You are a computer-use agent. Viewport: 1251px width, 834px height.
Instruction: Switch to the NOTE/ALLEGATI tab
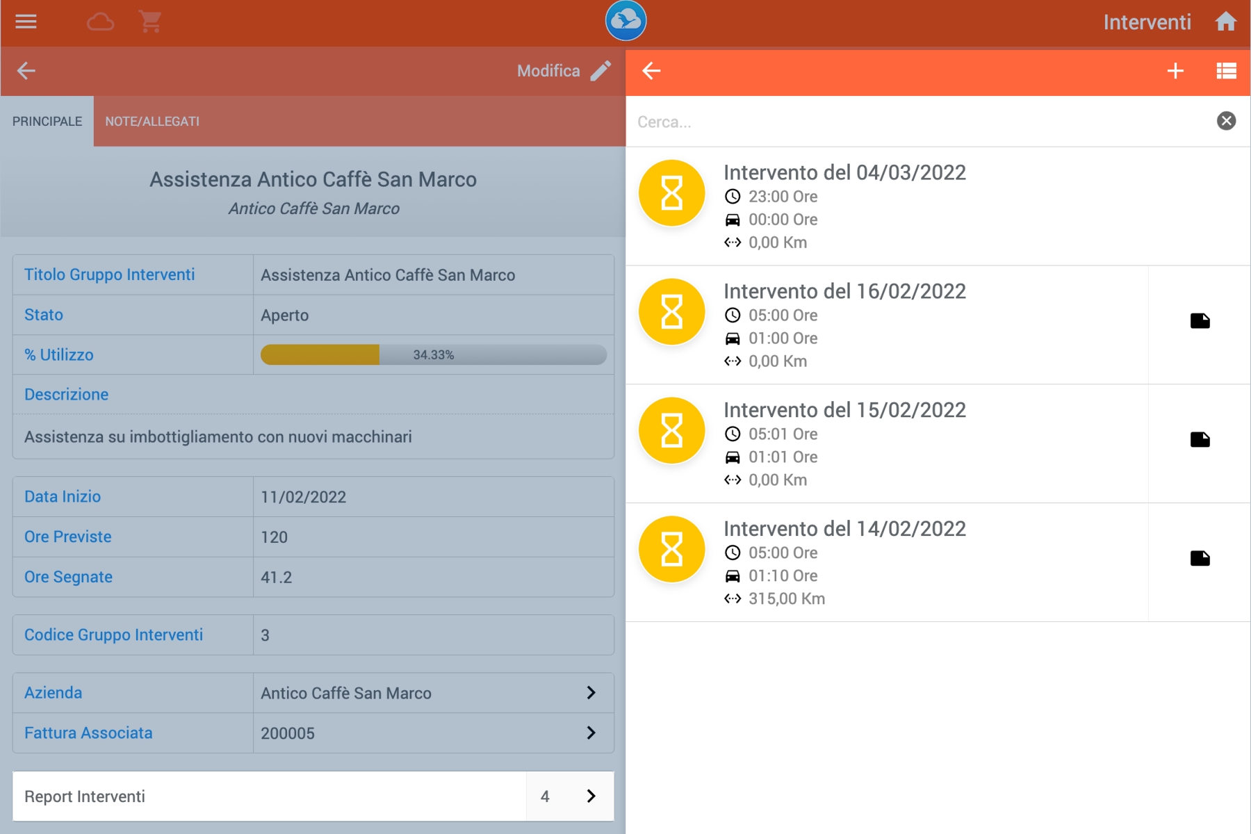click(152, 122)
